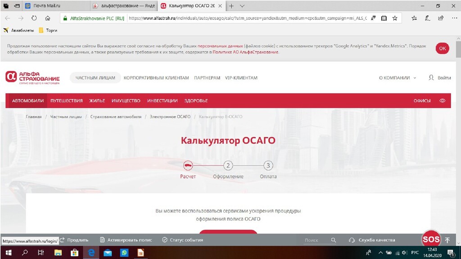The image size is (461, 259).
Task: Open Статус события in bottom bar
Action: click(x=183, y=240)
